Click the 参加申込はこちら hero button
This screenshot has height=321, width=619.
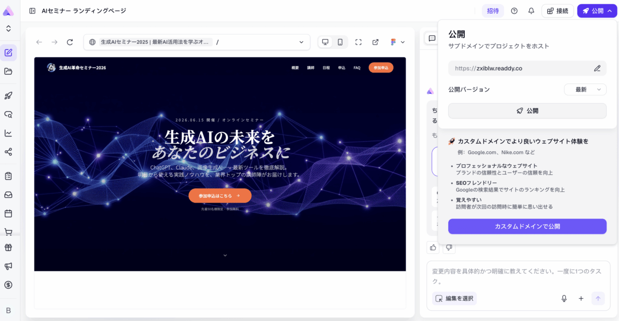pos(220,196)
